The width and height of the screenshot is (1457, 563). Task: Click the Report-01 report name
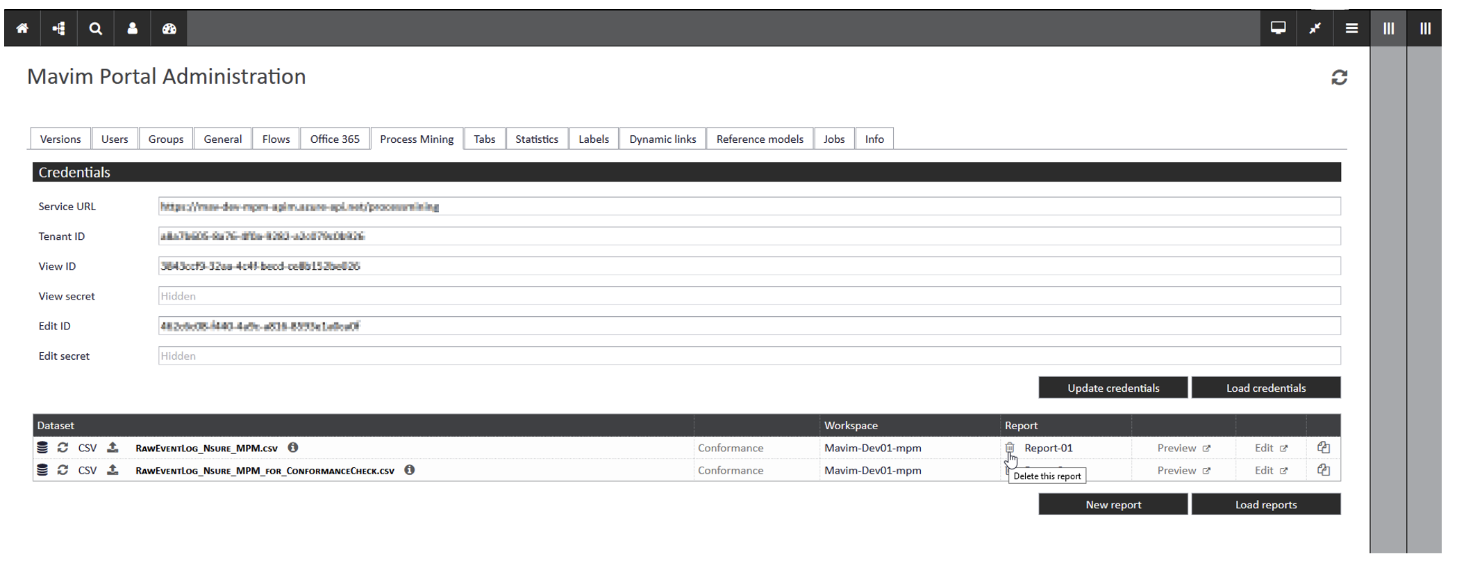pyautogui.click(x=1048, y=448)
